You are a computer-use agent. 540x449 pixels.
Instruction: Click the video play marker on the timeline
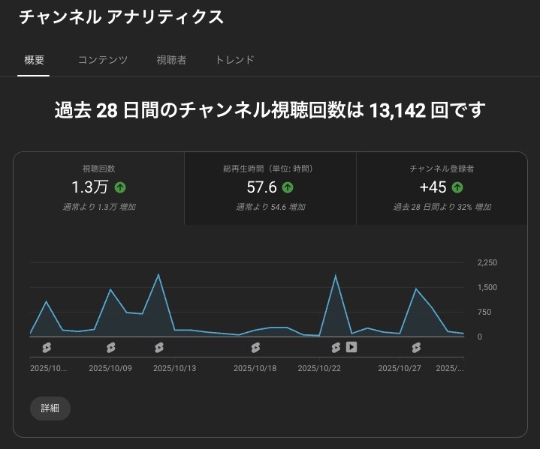point(351,347)
